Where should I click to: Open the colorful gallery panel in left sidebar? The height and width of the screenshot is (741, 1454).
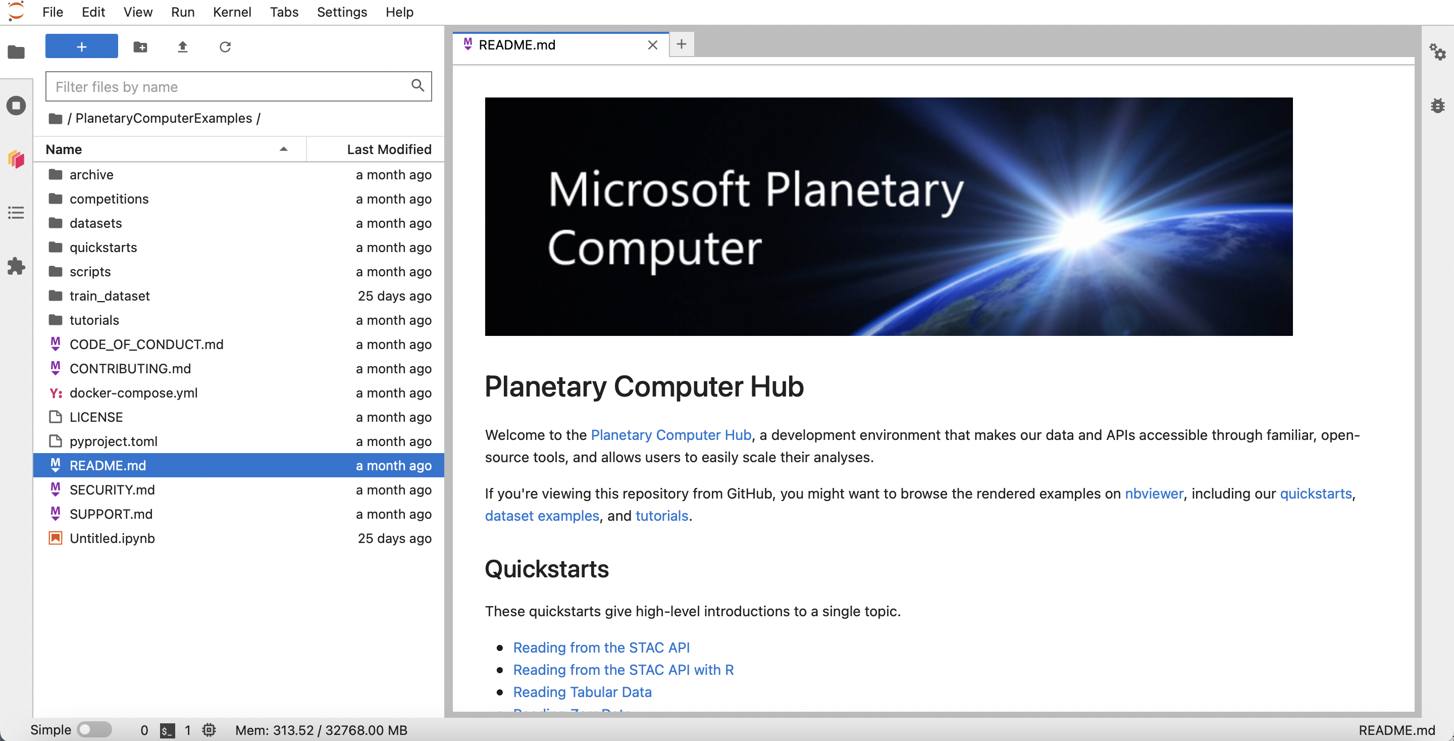16,159
